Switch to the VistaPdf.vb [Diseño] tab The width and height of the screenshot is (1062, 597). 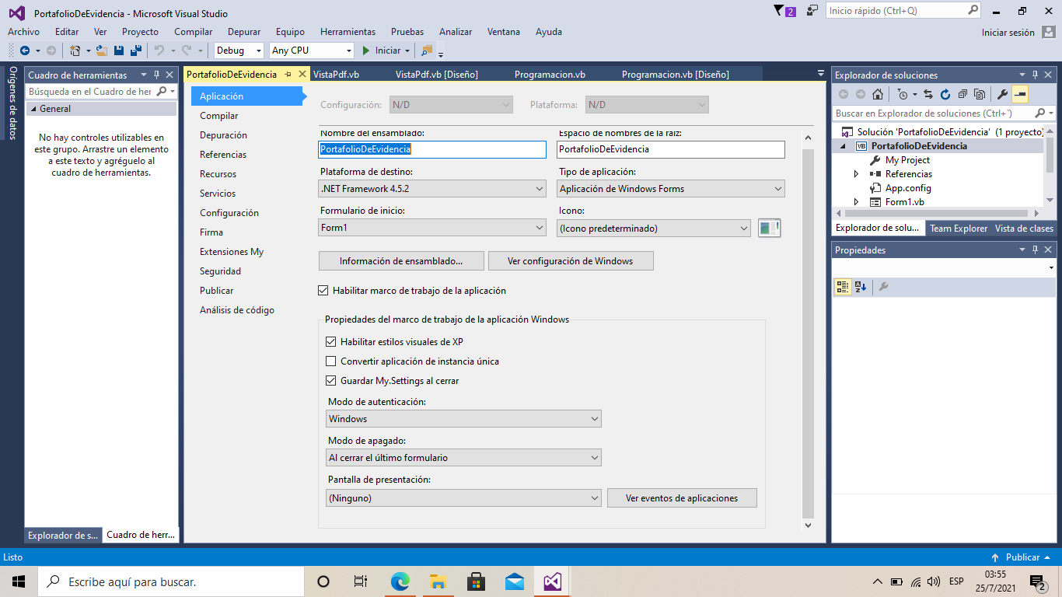[x=436, y=75]
